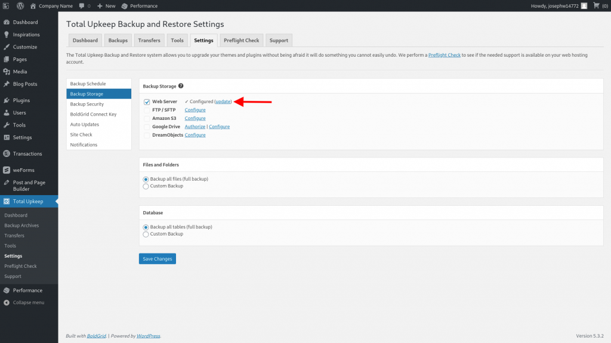611x343 pixels.
Task: Click Configure link for Google Drive
Action: click(x=220, y=126)
